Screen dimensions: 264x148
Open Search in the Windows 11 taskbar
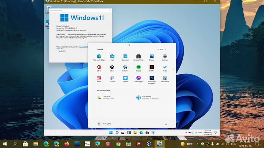coord(117,133)
